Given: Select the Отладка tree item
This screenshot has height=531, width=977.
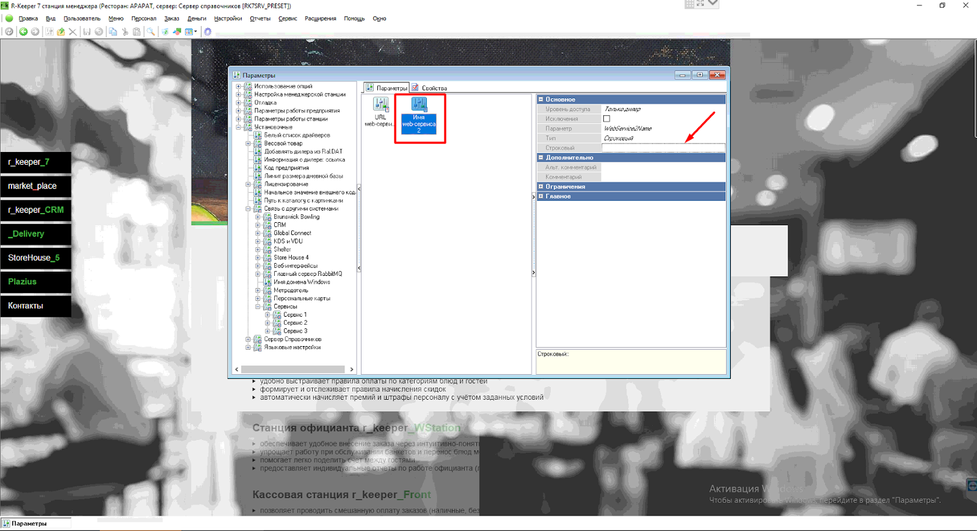Looking at the screenshot, I should point(265,103).
